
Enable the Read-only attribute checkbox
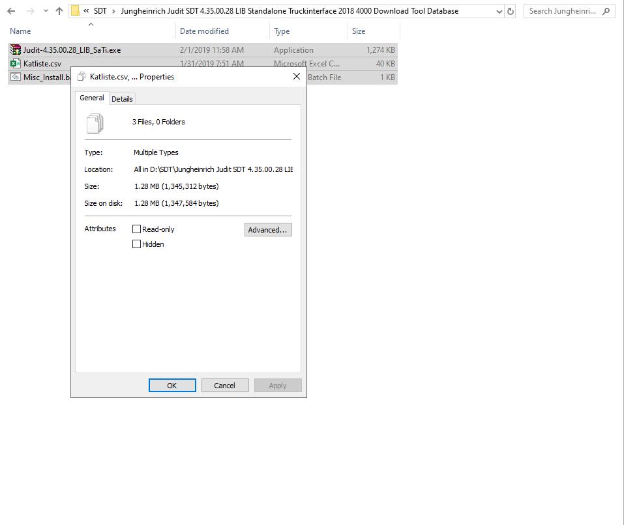(x=137, y=229)
